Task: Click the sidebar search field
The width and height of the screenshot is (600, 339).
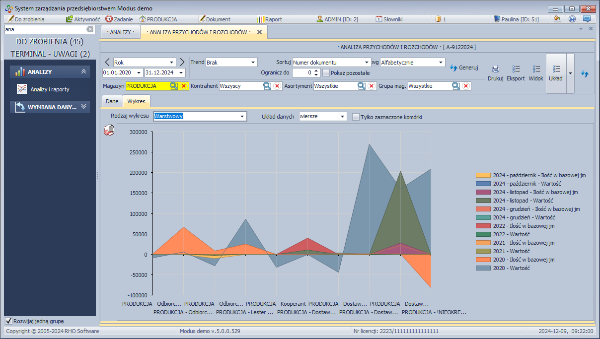Action: pyautogui.click(x=45, y=29)
